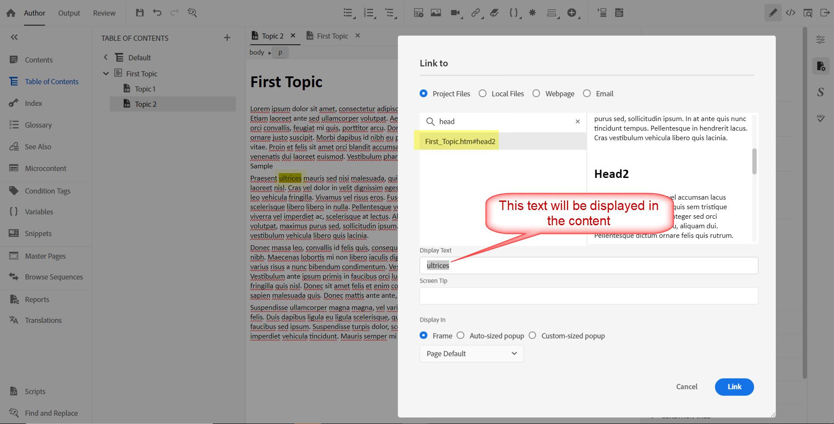Select the Project Files radio button
Viewport: 834px width, 424px height.
pyautogui.click(x=424, y=93)
